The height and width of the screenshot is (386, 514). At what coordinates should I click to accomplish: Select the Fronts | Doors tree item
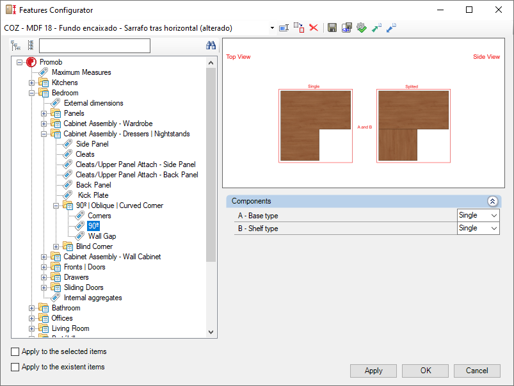pyautogui.click(x=84, y=267)
